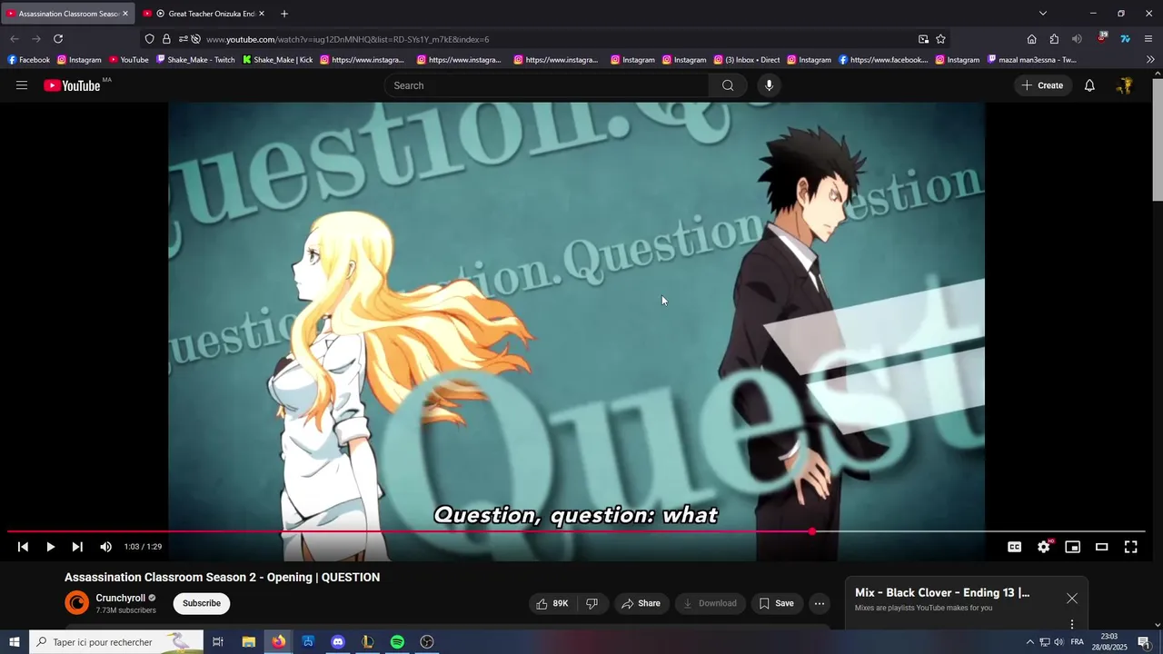The image size is (1163, 654).
Task: Skip to the next video
Action: point(77,547)
